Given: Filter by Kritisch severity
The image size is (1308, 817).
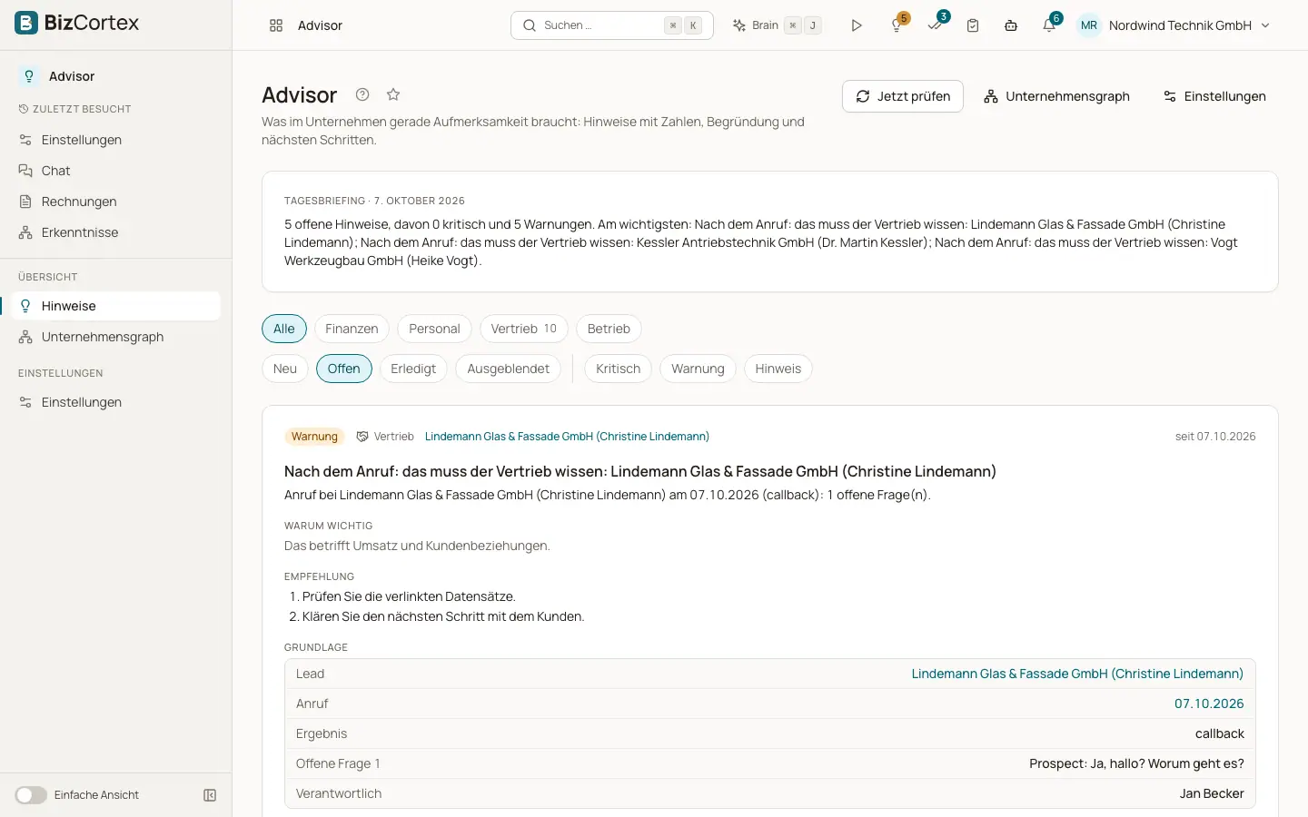Looking at the screenshot, I should pos(619,369).
